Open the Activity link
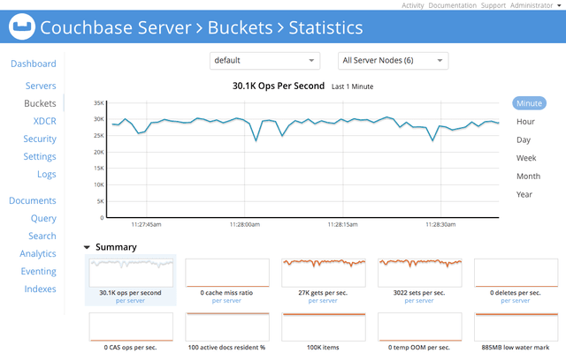Viewport: 566px width, 353px height. [413, 5]
